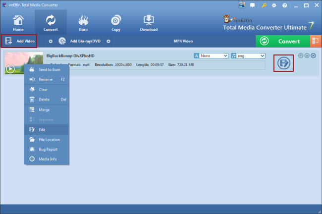Switch to the Convert tab
Viewport: 322px width, 214px height.
51,23
